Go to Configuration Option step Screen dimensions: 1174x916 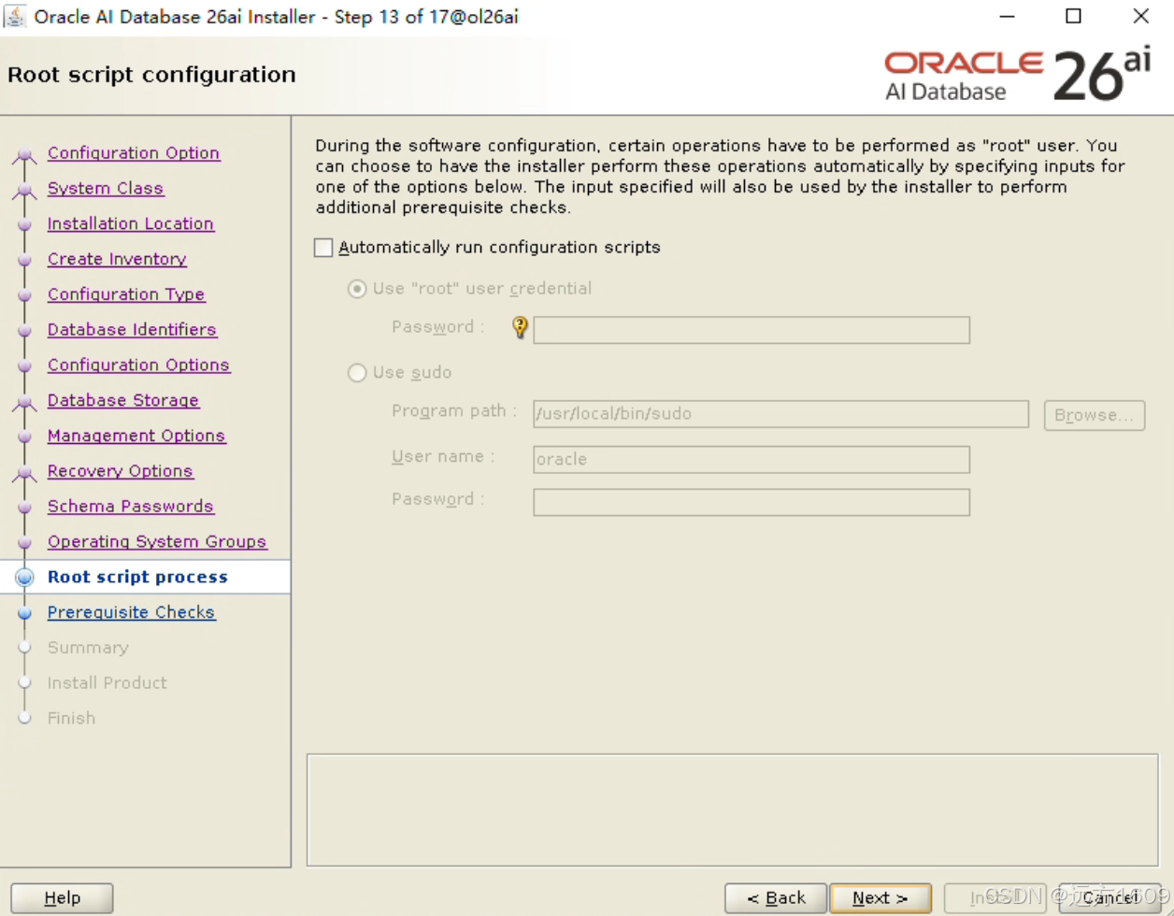pyautogui.click(x=134, y=153)
